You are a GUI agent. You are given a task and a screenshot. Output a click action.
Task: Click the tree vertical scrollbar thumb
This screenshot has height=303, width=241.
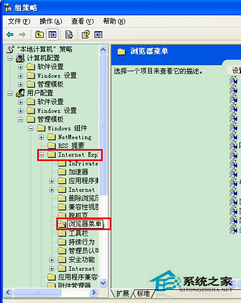[x=103, y=124]
